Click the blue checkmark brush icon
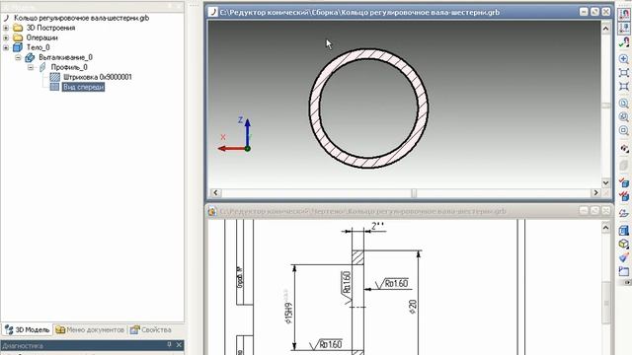Screen dimensions: 632x355 (x=624, y=257)
